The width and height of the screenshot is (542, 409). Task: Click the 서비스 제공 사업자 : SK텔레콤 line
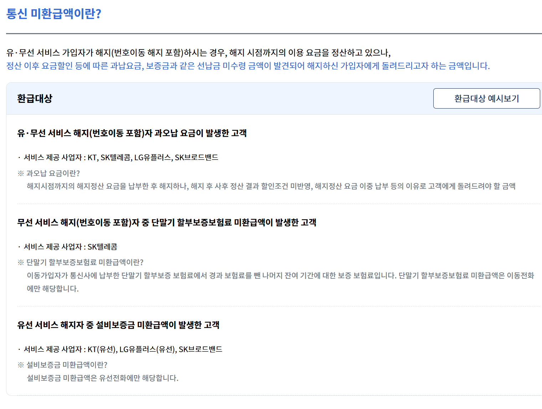71,246
